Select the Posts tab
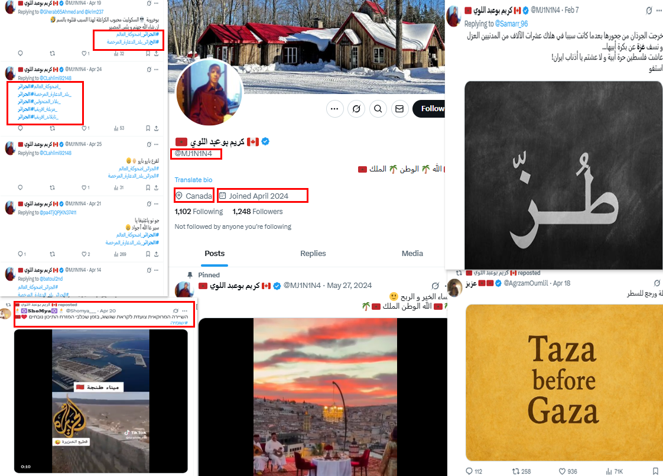663x476 pixels. [x=214, y=254]
